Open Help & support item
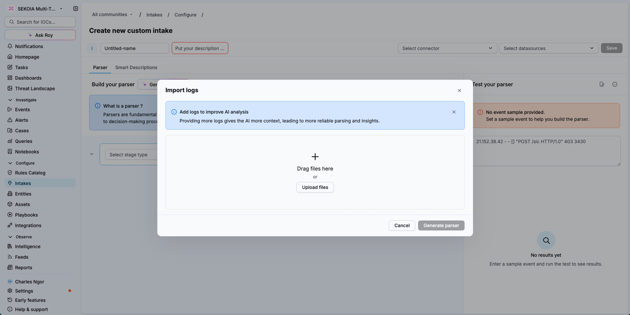This screenshot has height=315, width=630. point(31,309)
